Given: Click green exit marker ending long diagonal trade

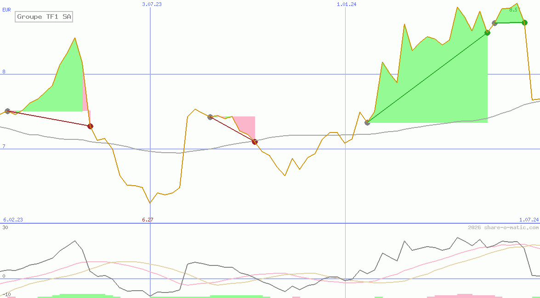Looking at the screenshot, I should coord(487,33).
